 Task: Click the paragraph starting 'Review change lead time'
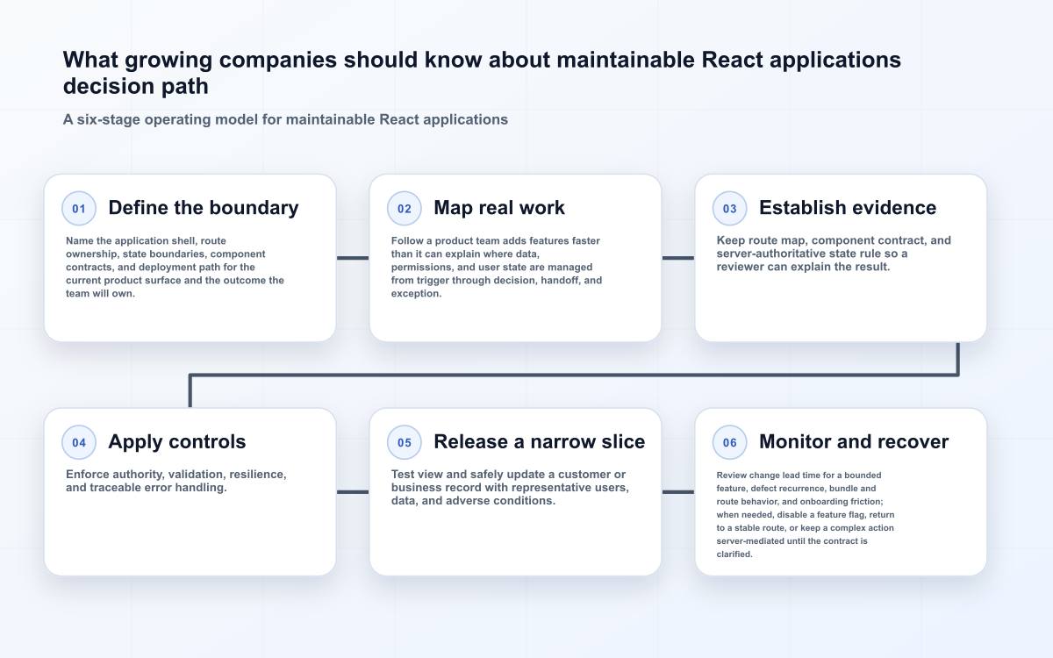pos(806,514)
